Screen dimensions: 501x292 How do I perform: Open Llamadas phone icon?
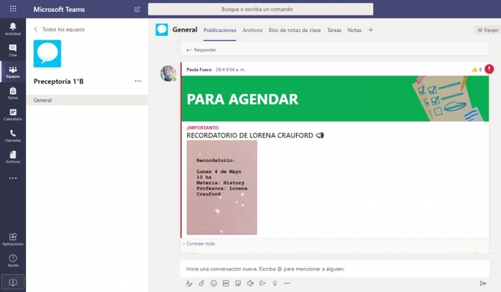pos(13,136)
